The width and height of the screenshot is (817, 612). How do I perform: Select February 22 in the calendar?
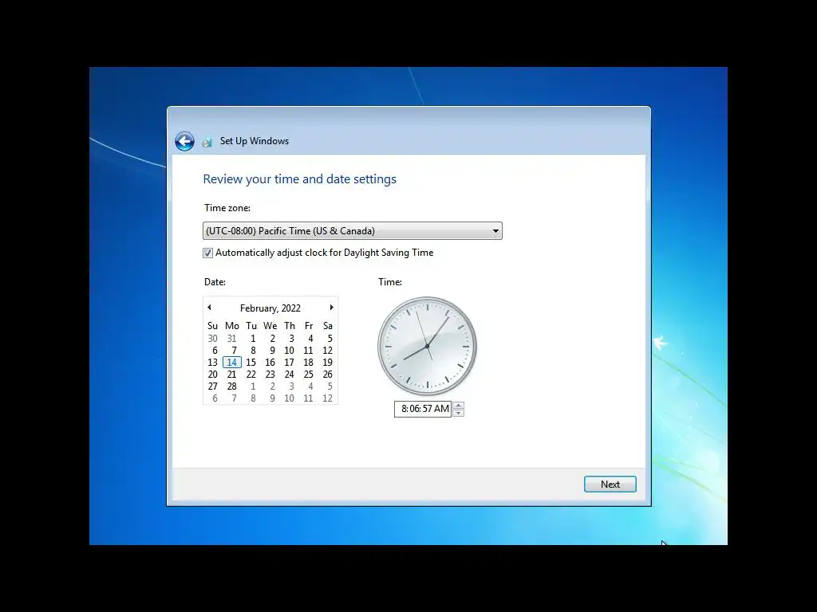[251, 375]
